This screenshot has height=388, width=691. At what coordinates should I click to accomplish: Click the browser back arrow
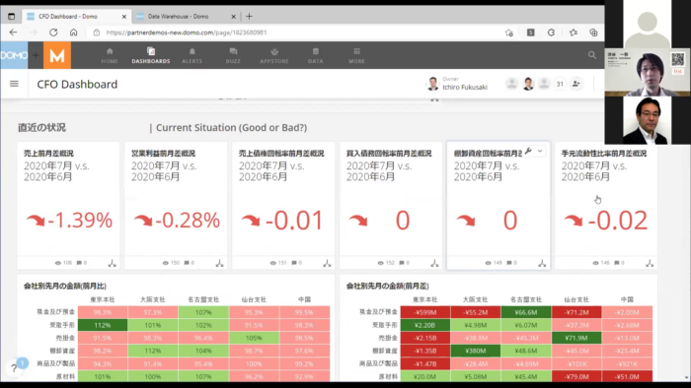pos(13,32)
